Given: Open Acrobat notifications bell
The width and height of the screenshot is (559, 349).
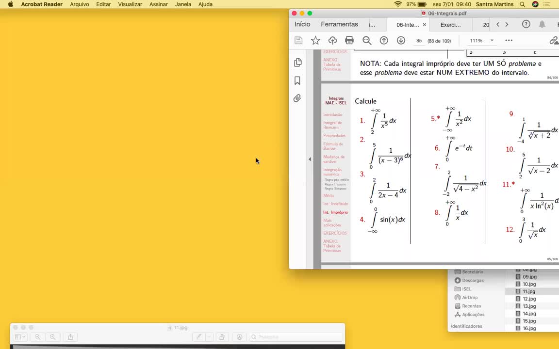Looking at the screenshot, I should coord(542,24).
